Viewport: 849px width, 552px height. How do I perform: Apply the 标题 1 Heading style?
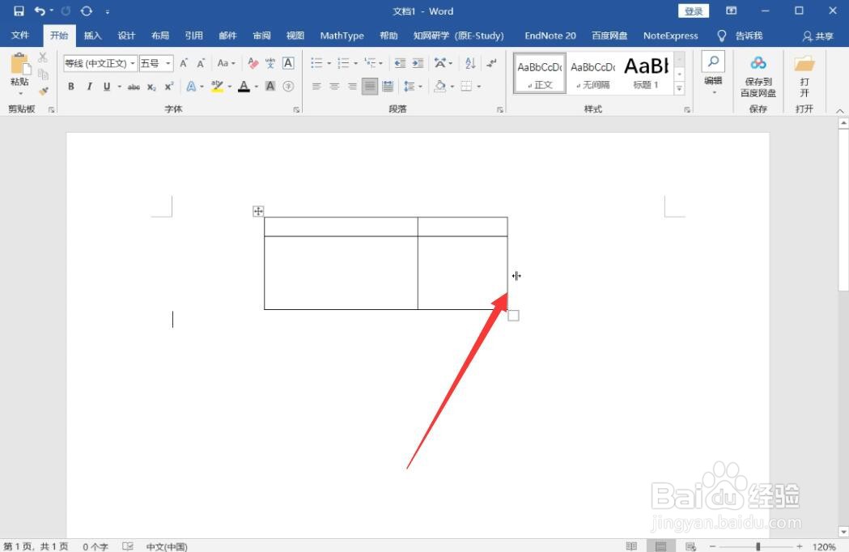[x=646, y=73]
